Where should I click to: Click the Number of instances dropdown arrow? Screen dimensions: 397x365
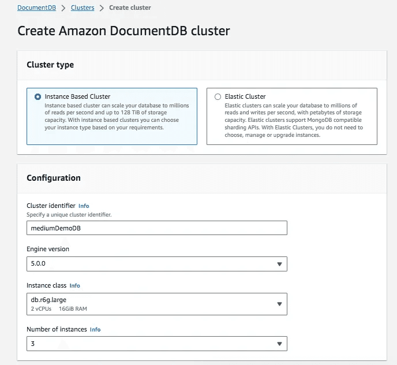pyautogui.click(x=279, y=344)
